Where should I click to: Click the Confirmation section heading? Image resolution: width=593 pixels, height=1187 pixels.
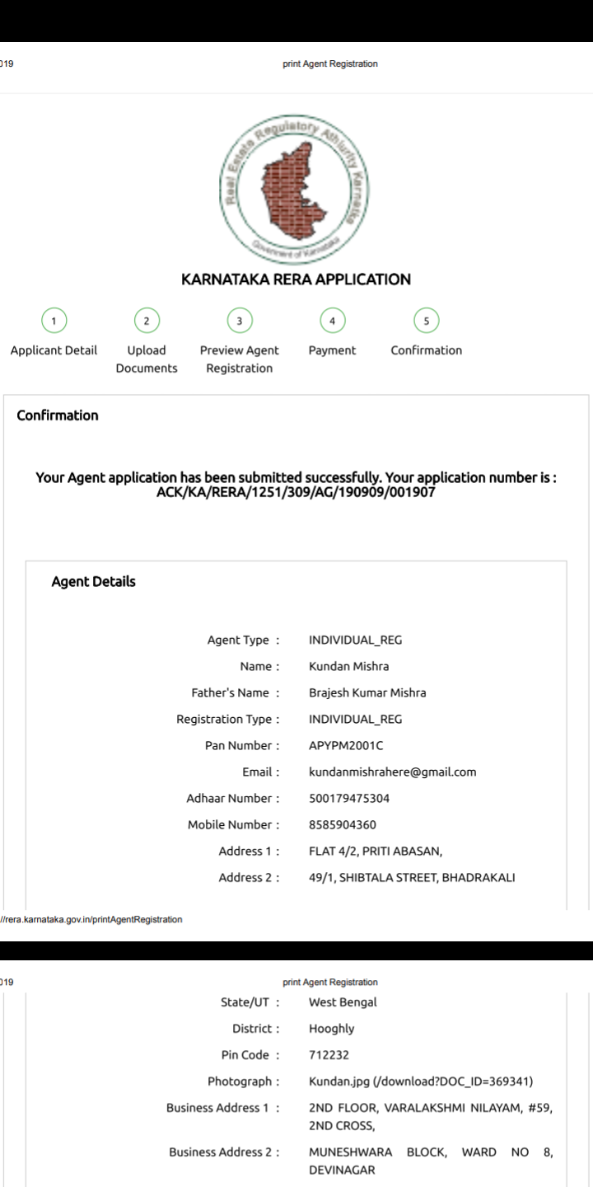click(58, 415)
